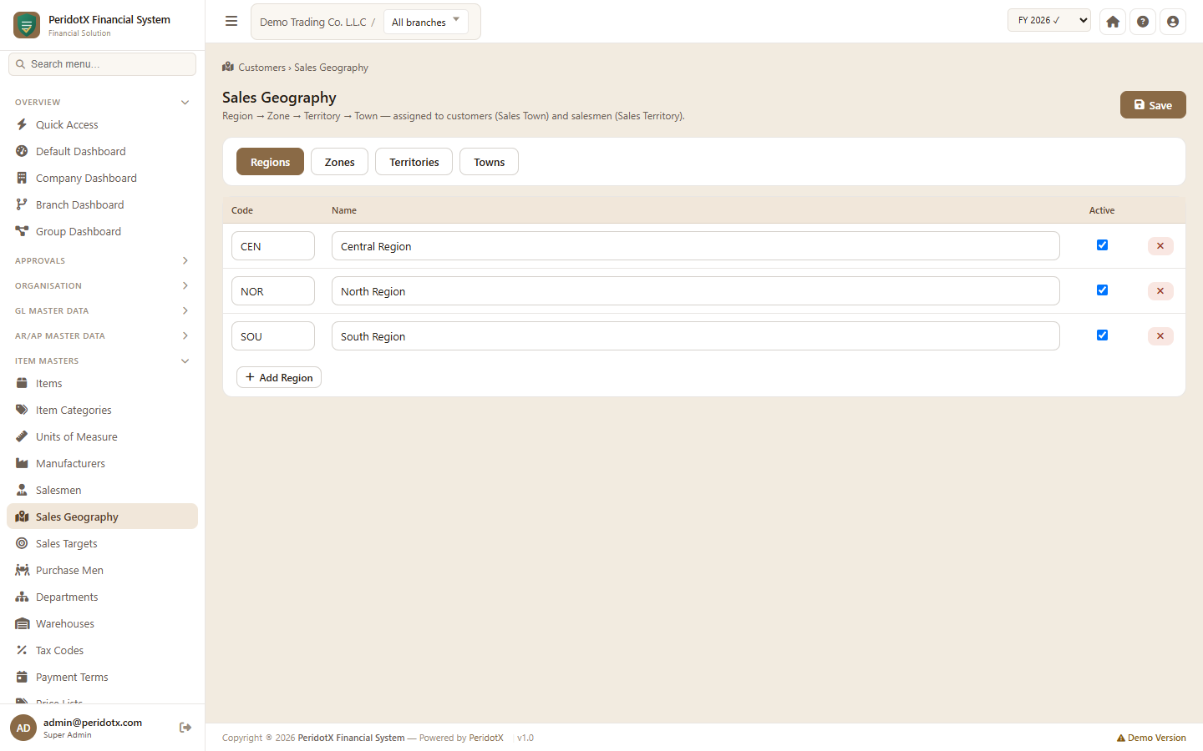Uncheck Active for Central Region
Screen dimensions: 1203x751
1102,245
